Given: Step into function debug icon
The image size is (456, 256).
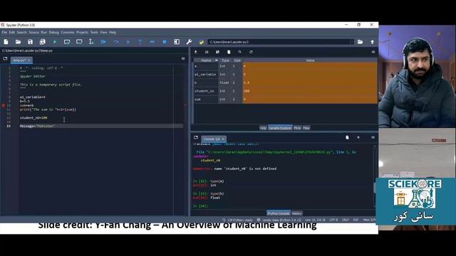Looking at the screenshot, I should pyautogui.click(x=128, y=42).
